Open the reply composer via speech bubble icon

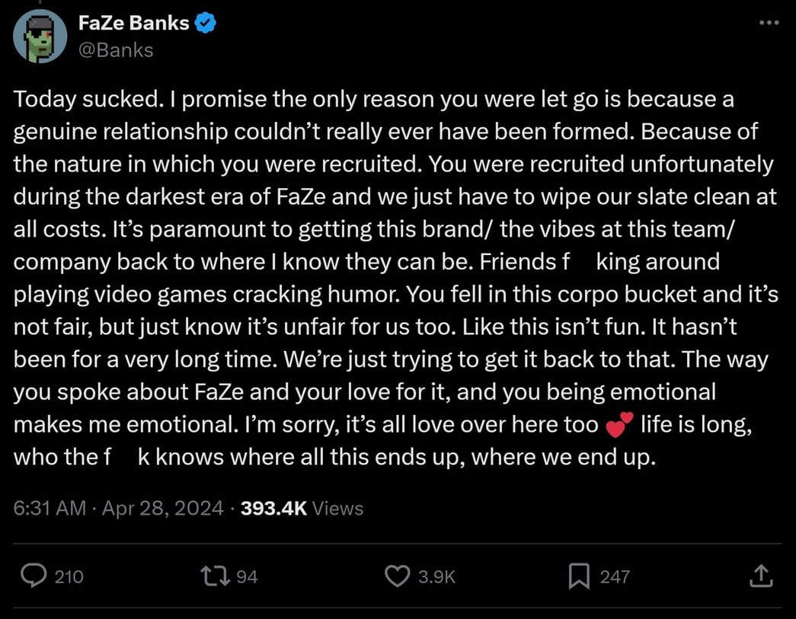click(34, 576)
